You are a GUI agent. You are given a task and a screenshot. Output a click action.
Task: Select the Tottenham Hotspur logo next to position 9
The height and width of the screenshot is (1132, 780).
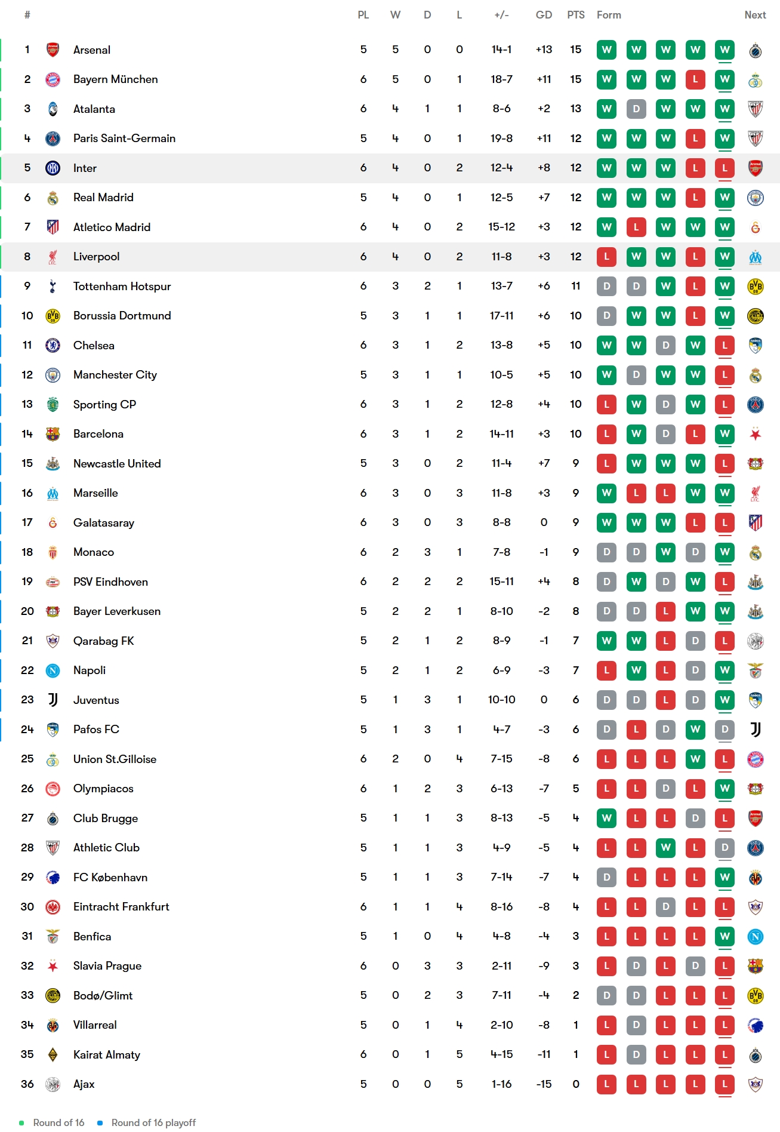[53, 286]
